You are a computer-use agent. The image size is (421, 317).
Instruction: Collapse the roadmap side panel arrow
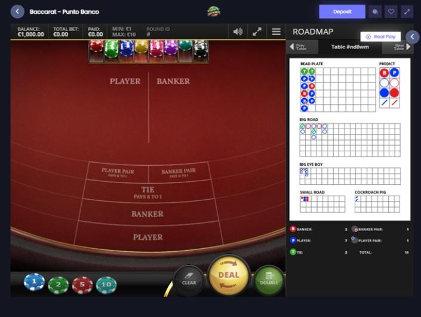coord(412,37)
